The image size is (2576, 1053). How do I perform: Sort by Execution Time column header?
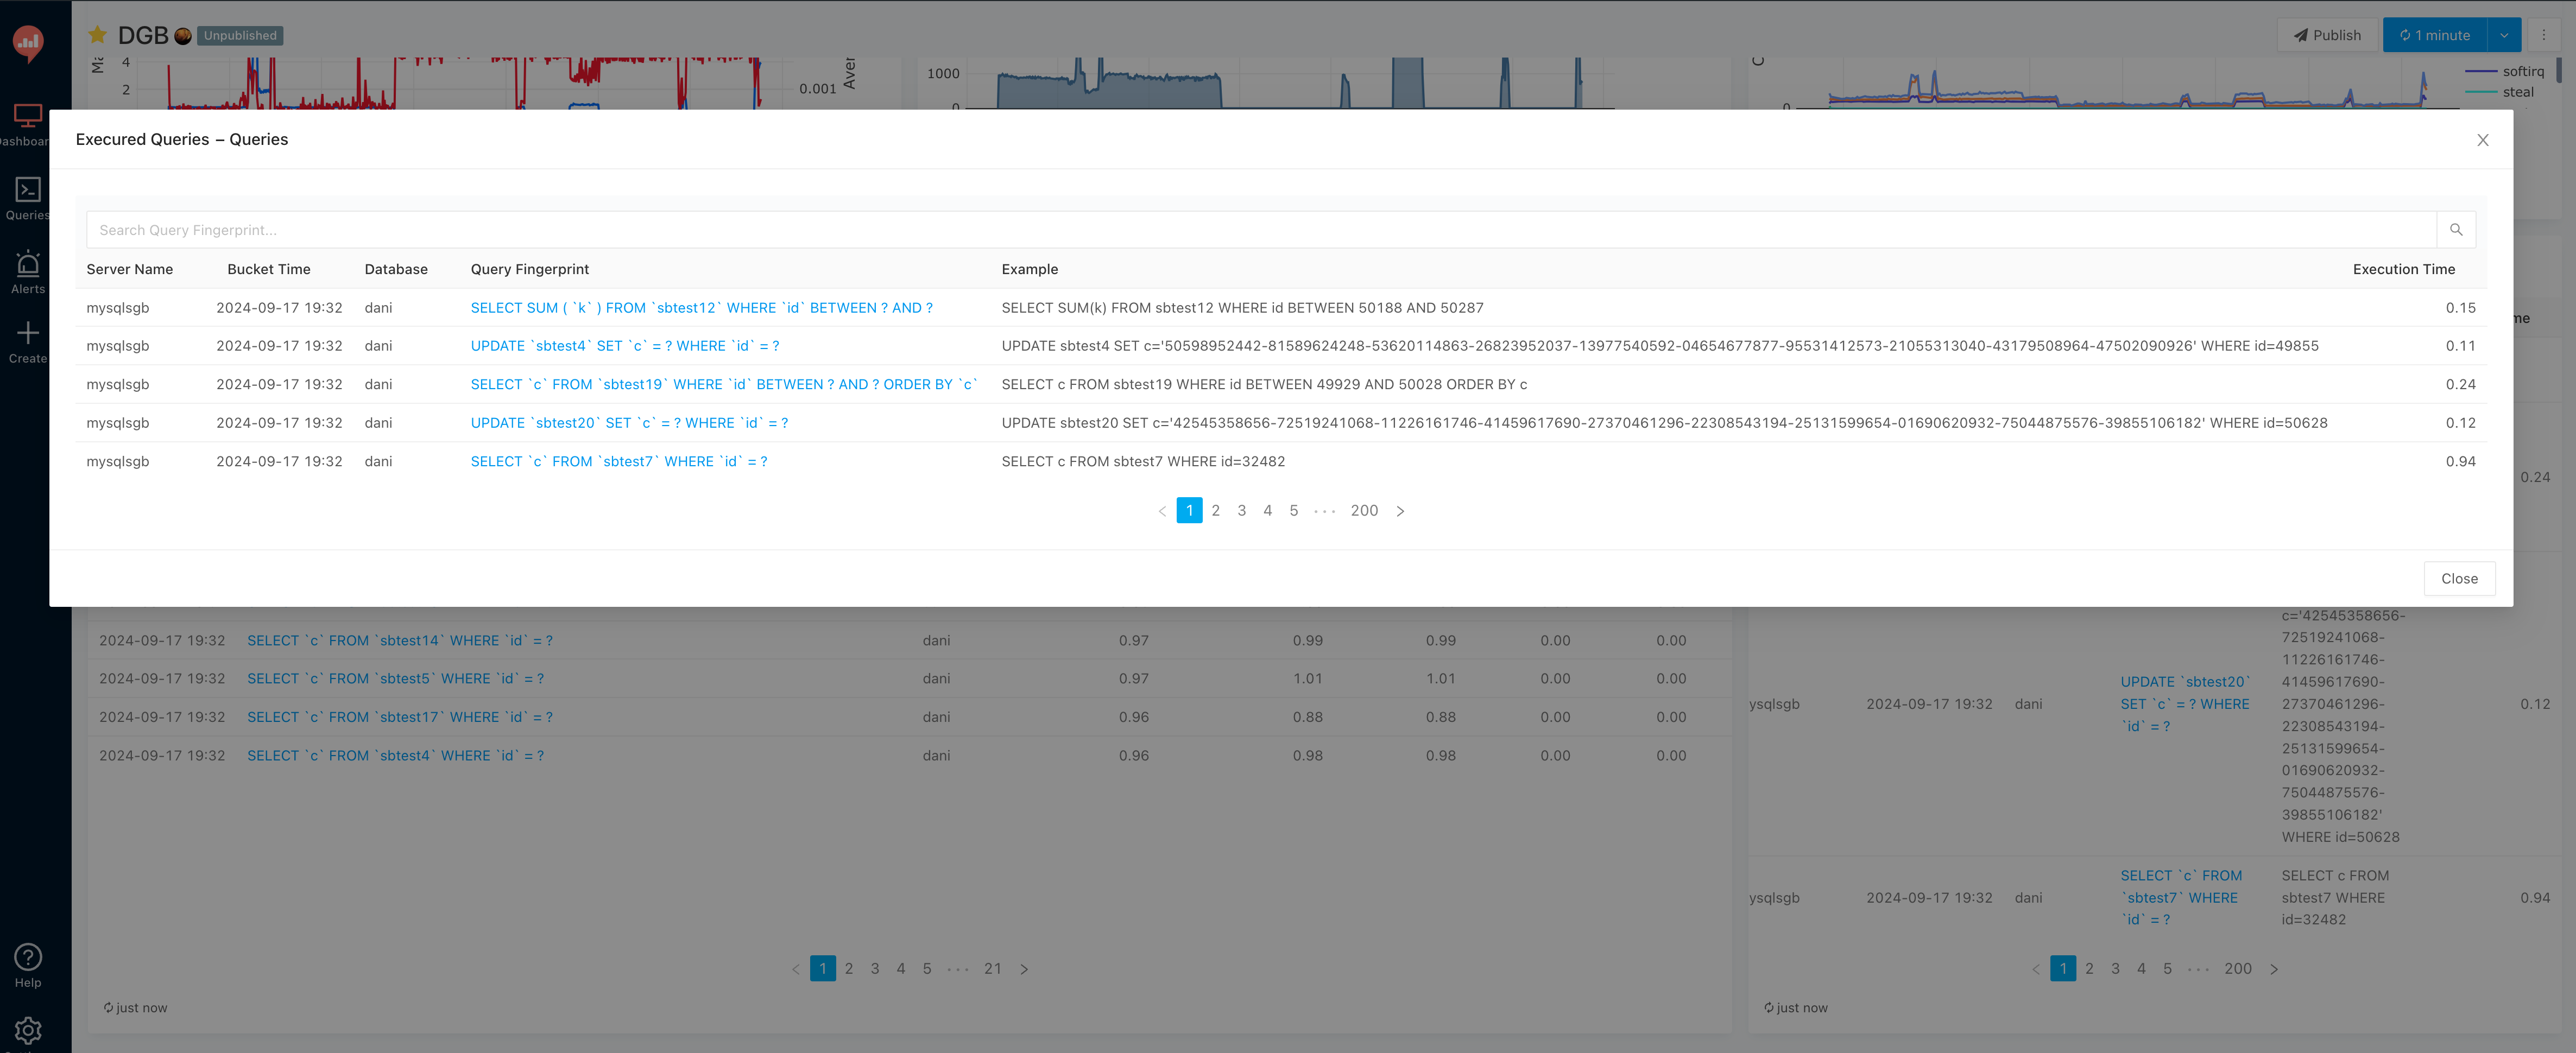pos(2404,269)
